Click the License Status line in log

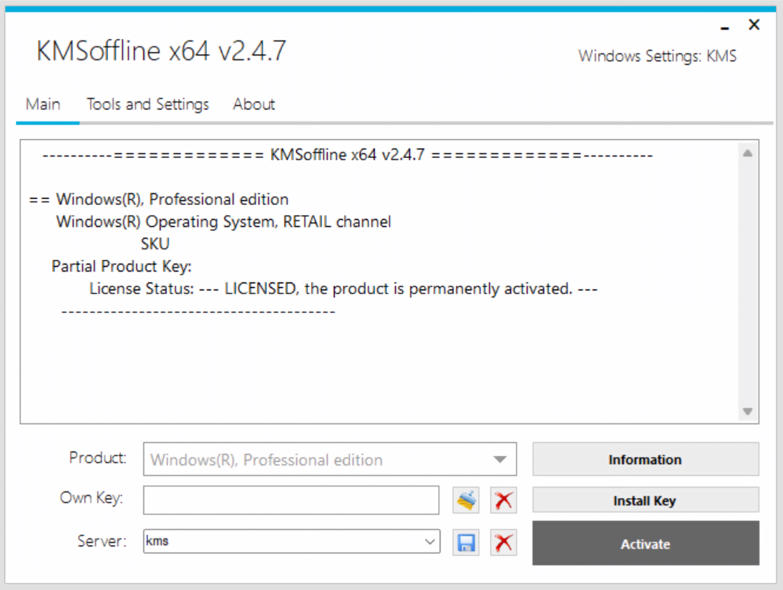tap(343, 289)
